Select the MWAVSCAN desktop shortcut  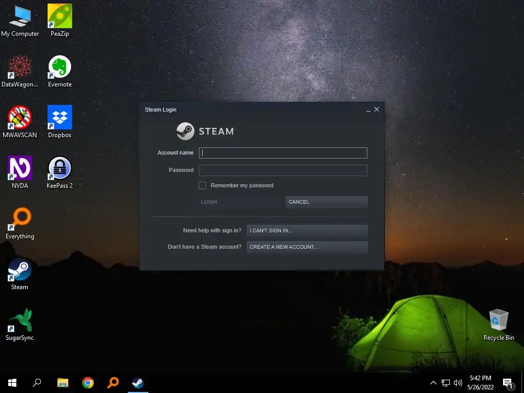click(20, 122)
